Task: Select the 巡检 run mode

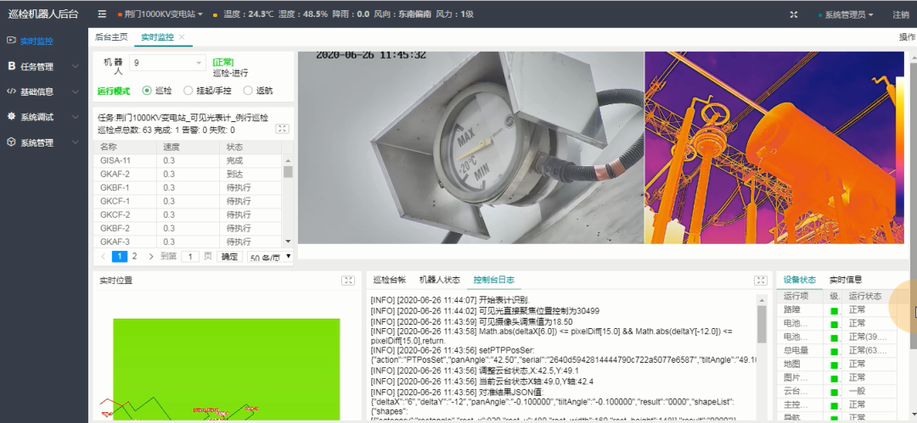Action: 147,91
